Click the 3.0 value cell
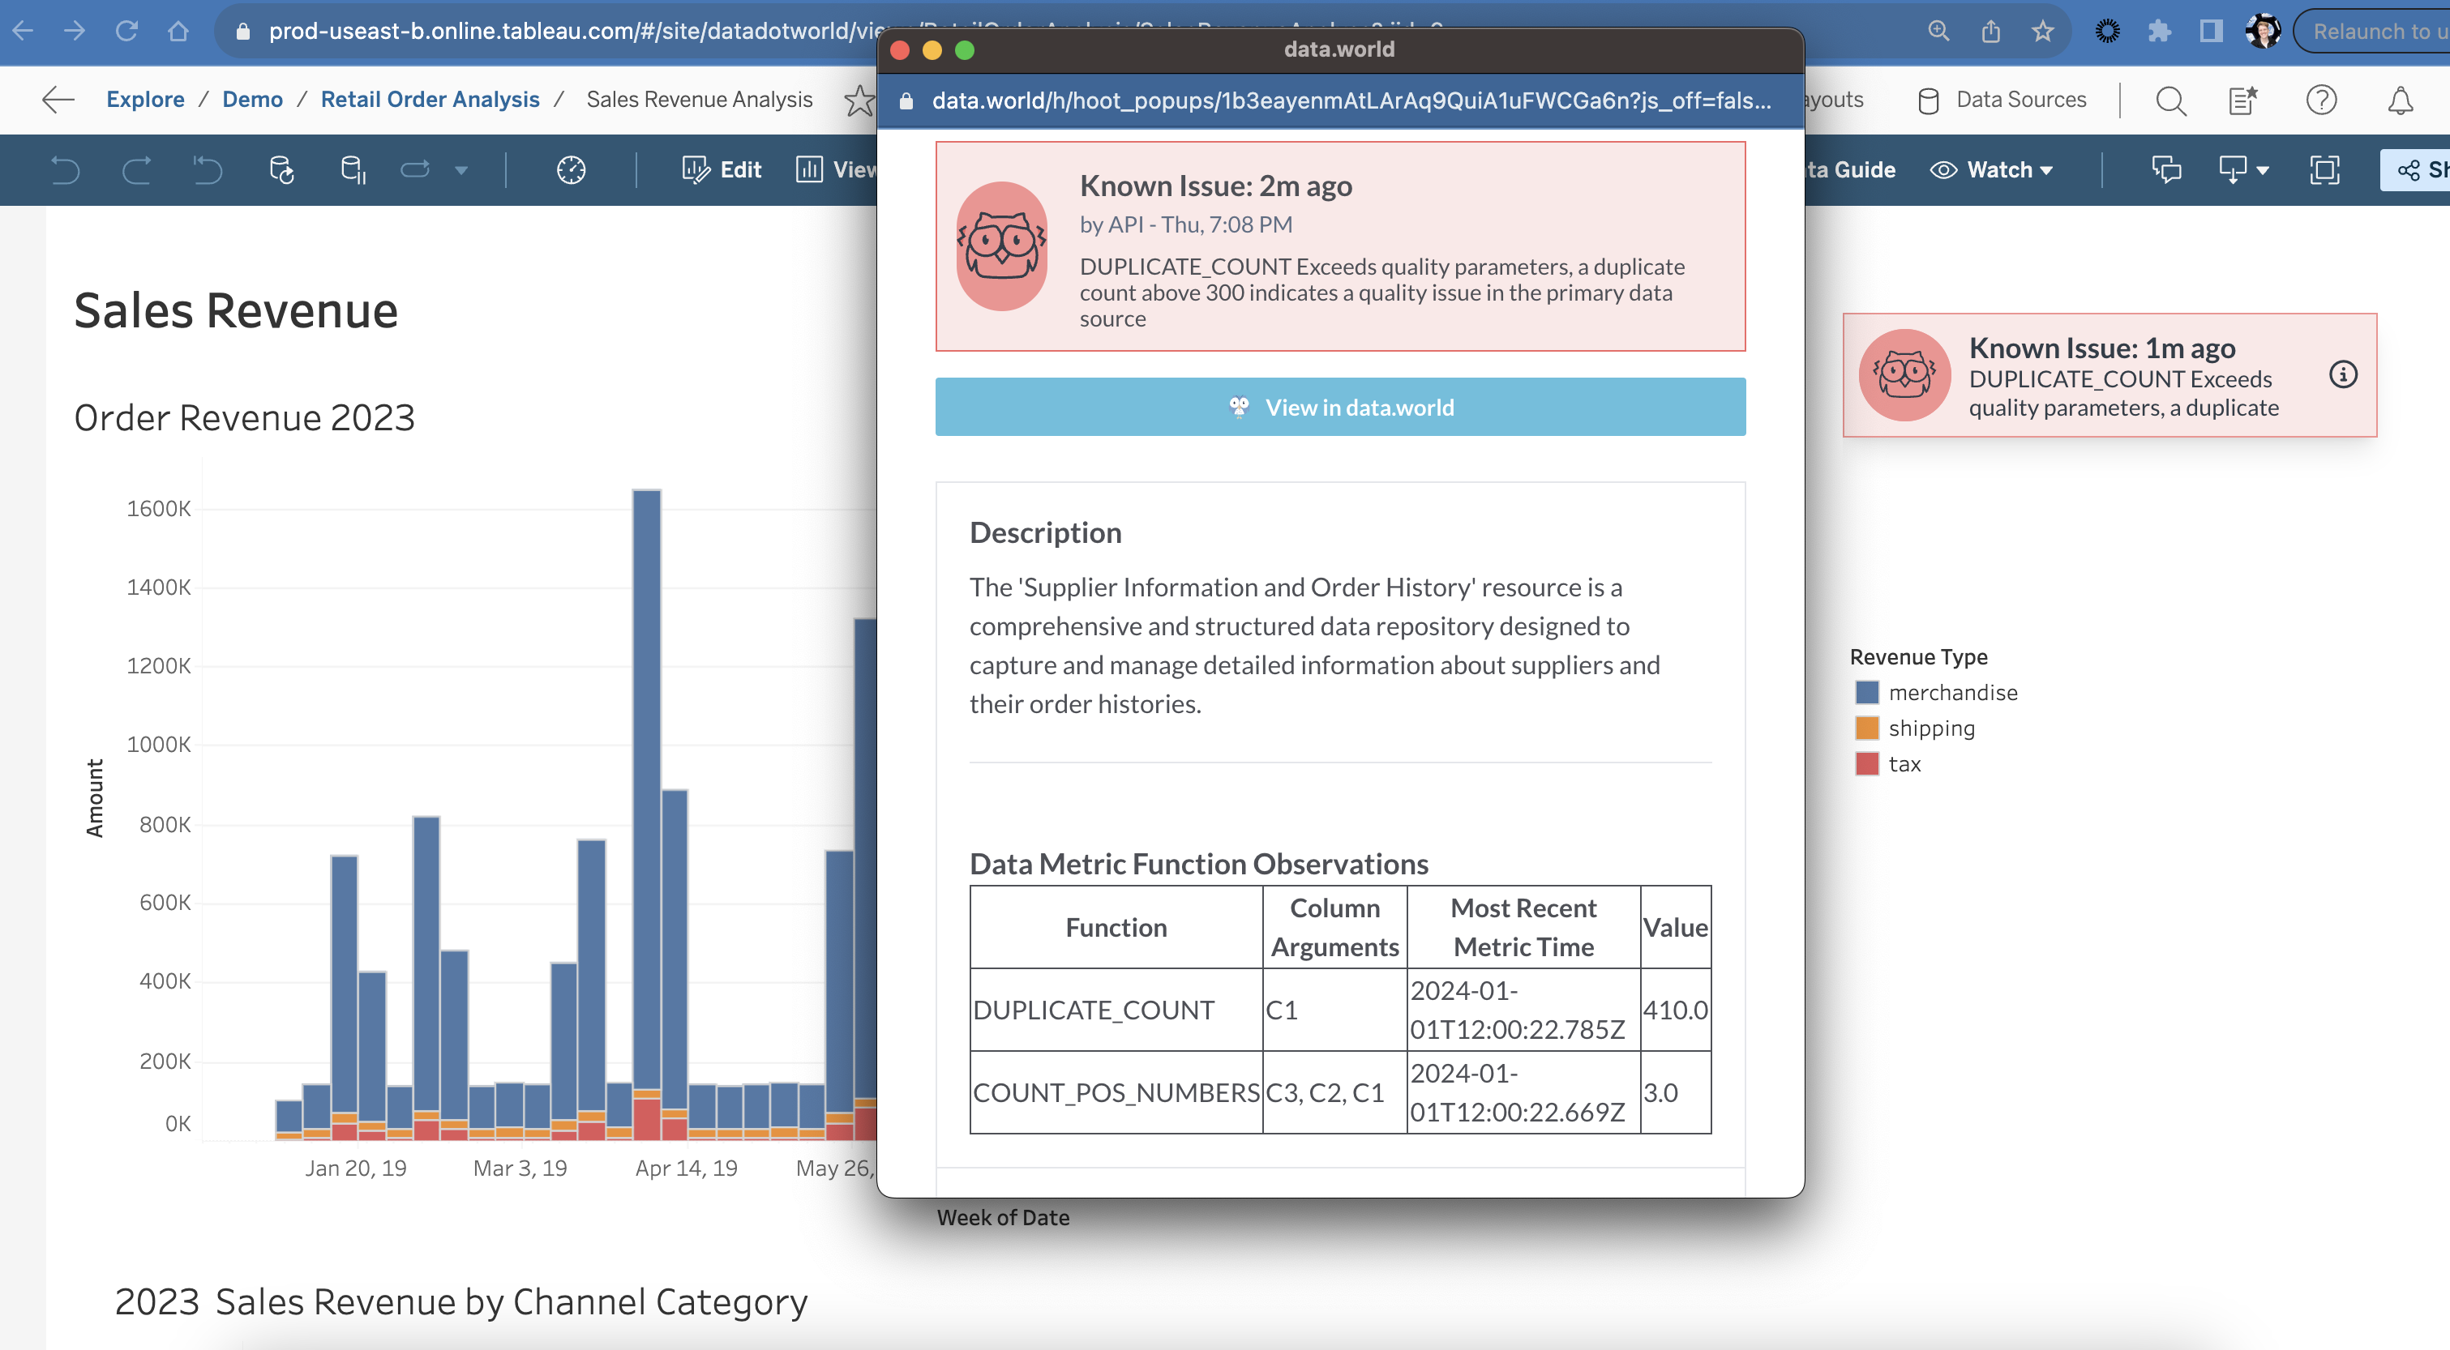This screenshot has height=1350, width=2450. (1676, 1092)
